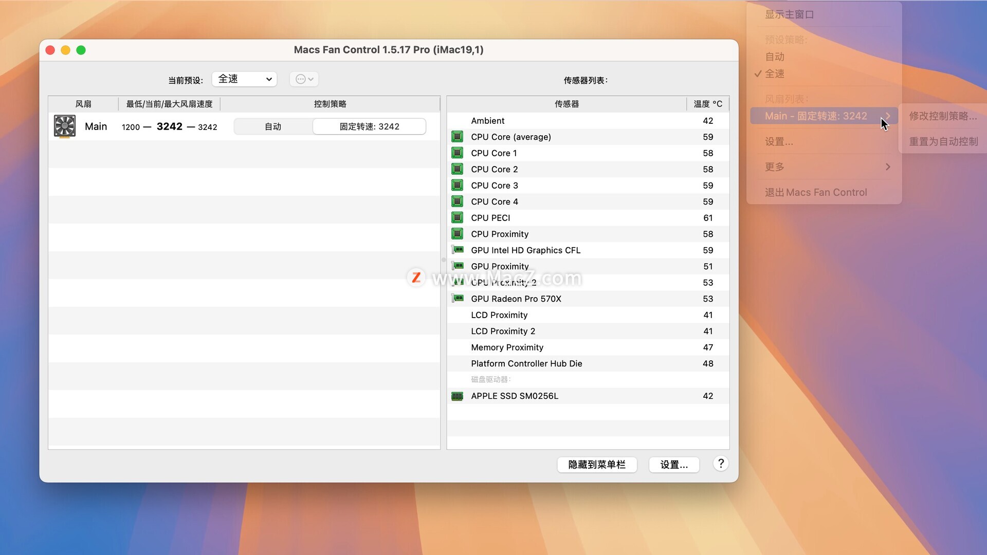The width and height of the screenshot is (987, 555).
Task: Click the APPLE SSD SM0256L drive icon
Action: tap(457, 396)
